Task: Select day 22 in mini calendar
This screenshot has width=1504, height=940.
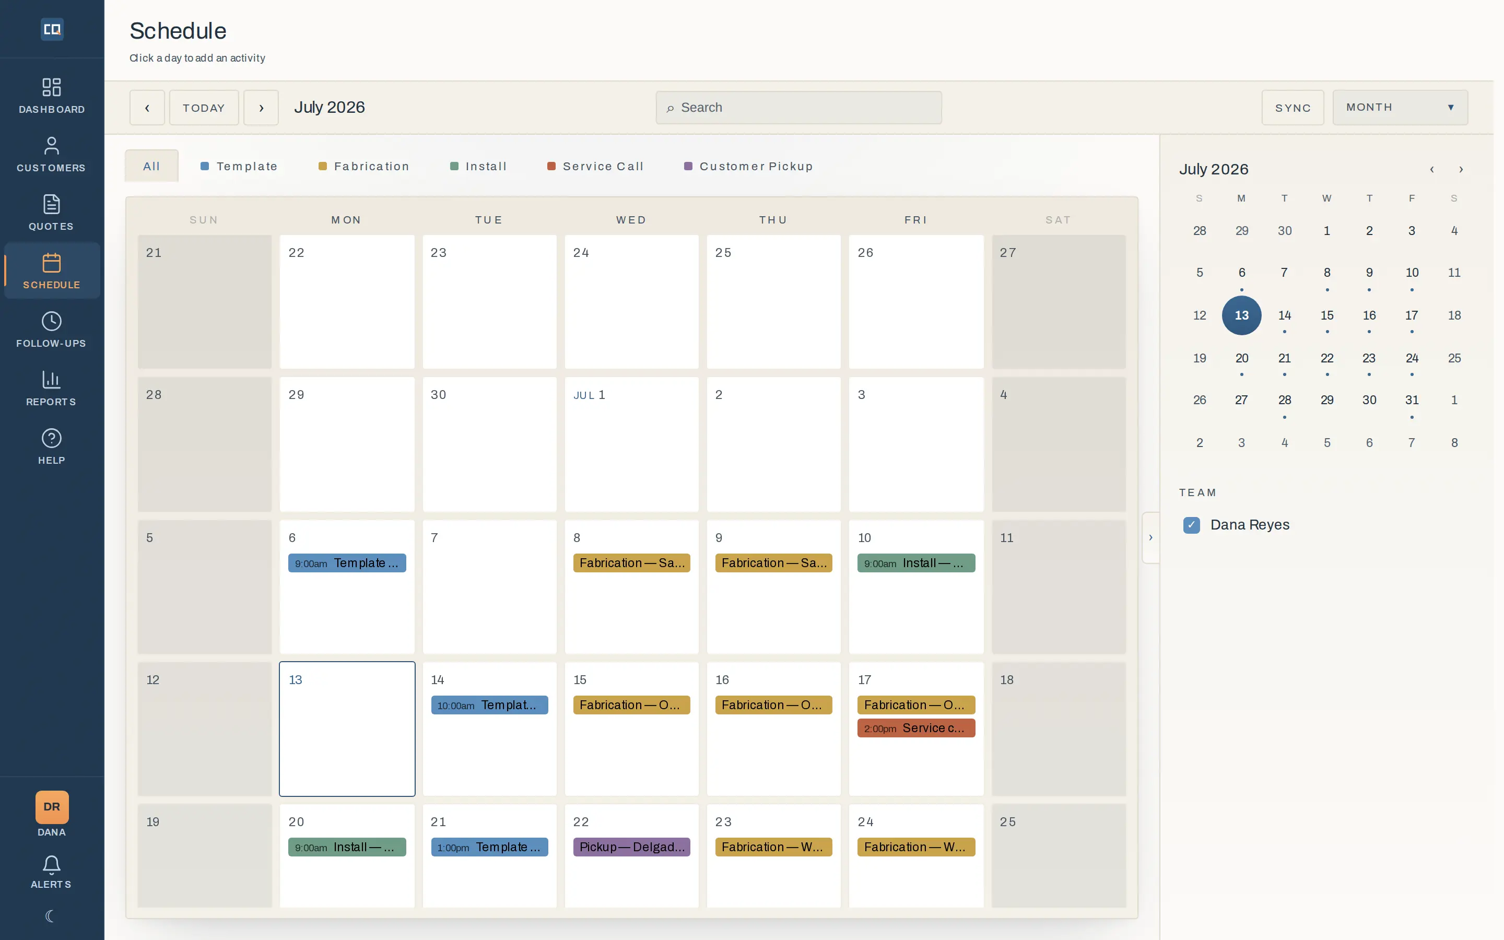Action: [1326, 358]
